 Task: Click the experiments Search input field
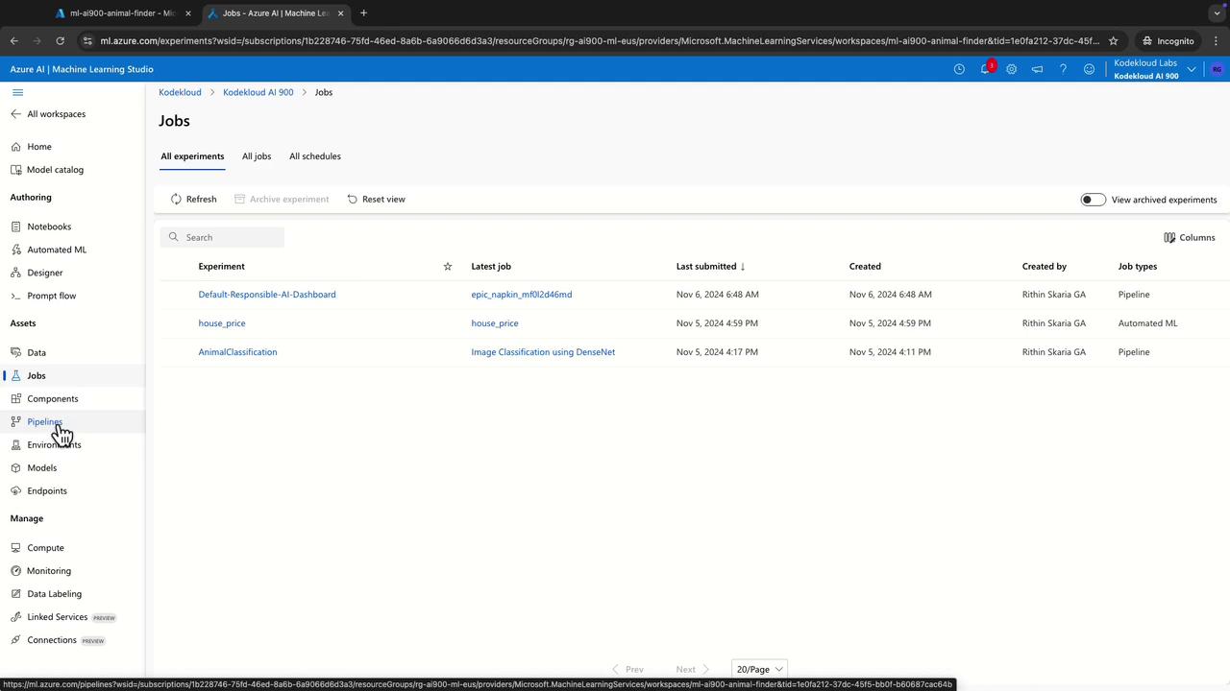[222, 237]
